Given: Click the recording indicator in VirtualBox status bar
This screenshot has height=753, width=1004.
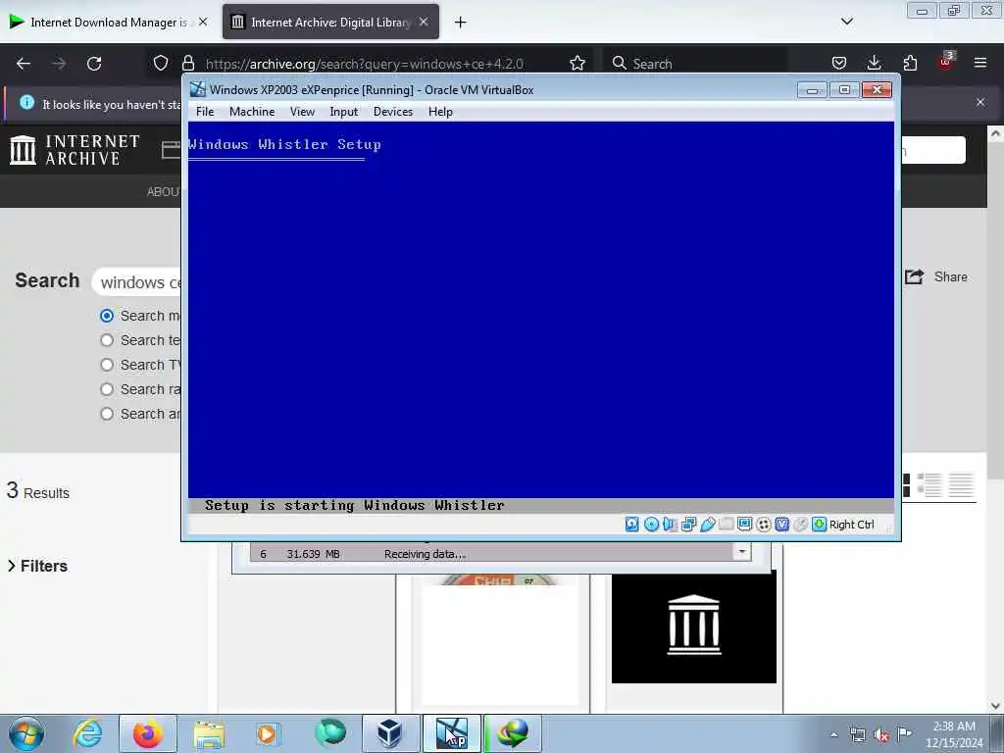Looking at the screenshot, I should click(x=763, y=525).
